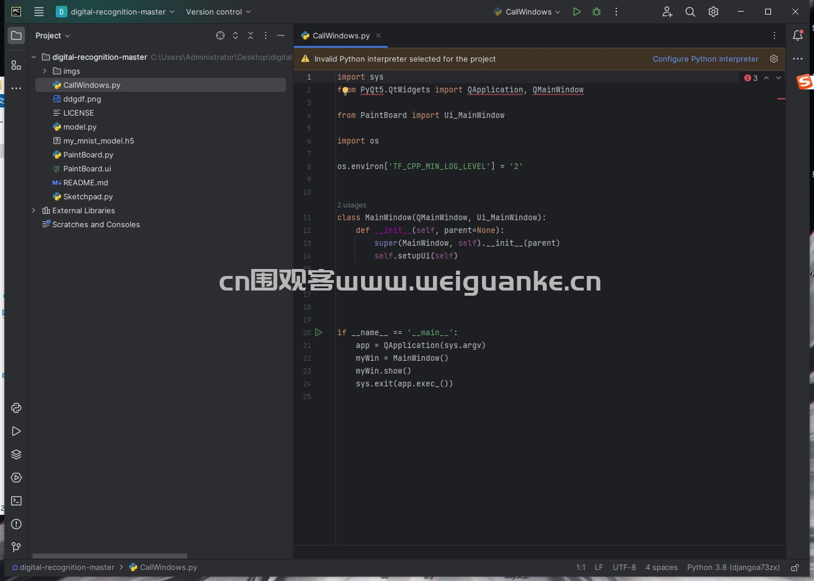
Task: Open the Structure tool window icon
Action: (x=16, y=65)
